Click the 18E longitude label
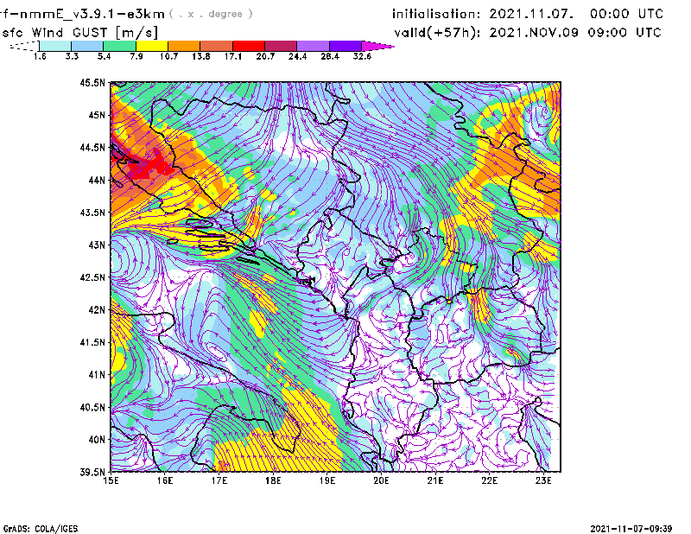The image size is (691, 534). [273, 480]
